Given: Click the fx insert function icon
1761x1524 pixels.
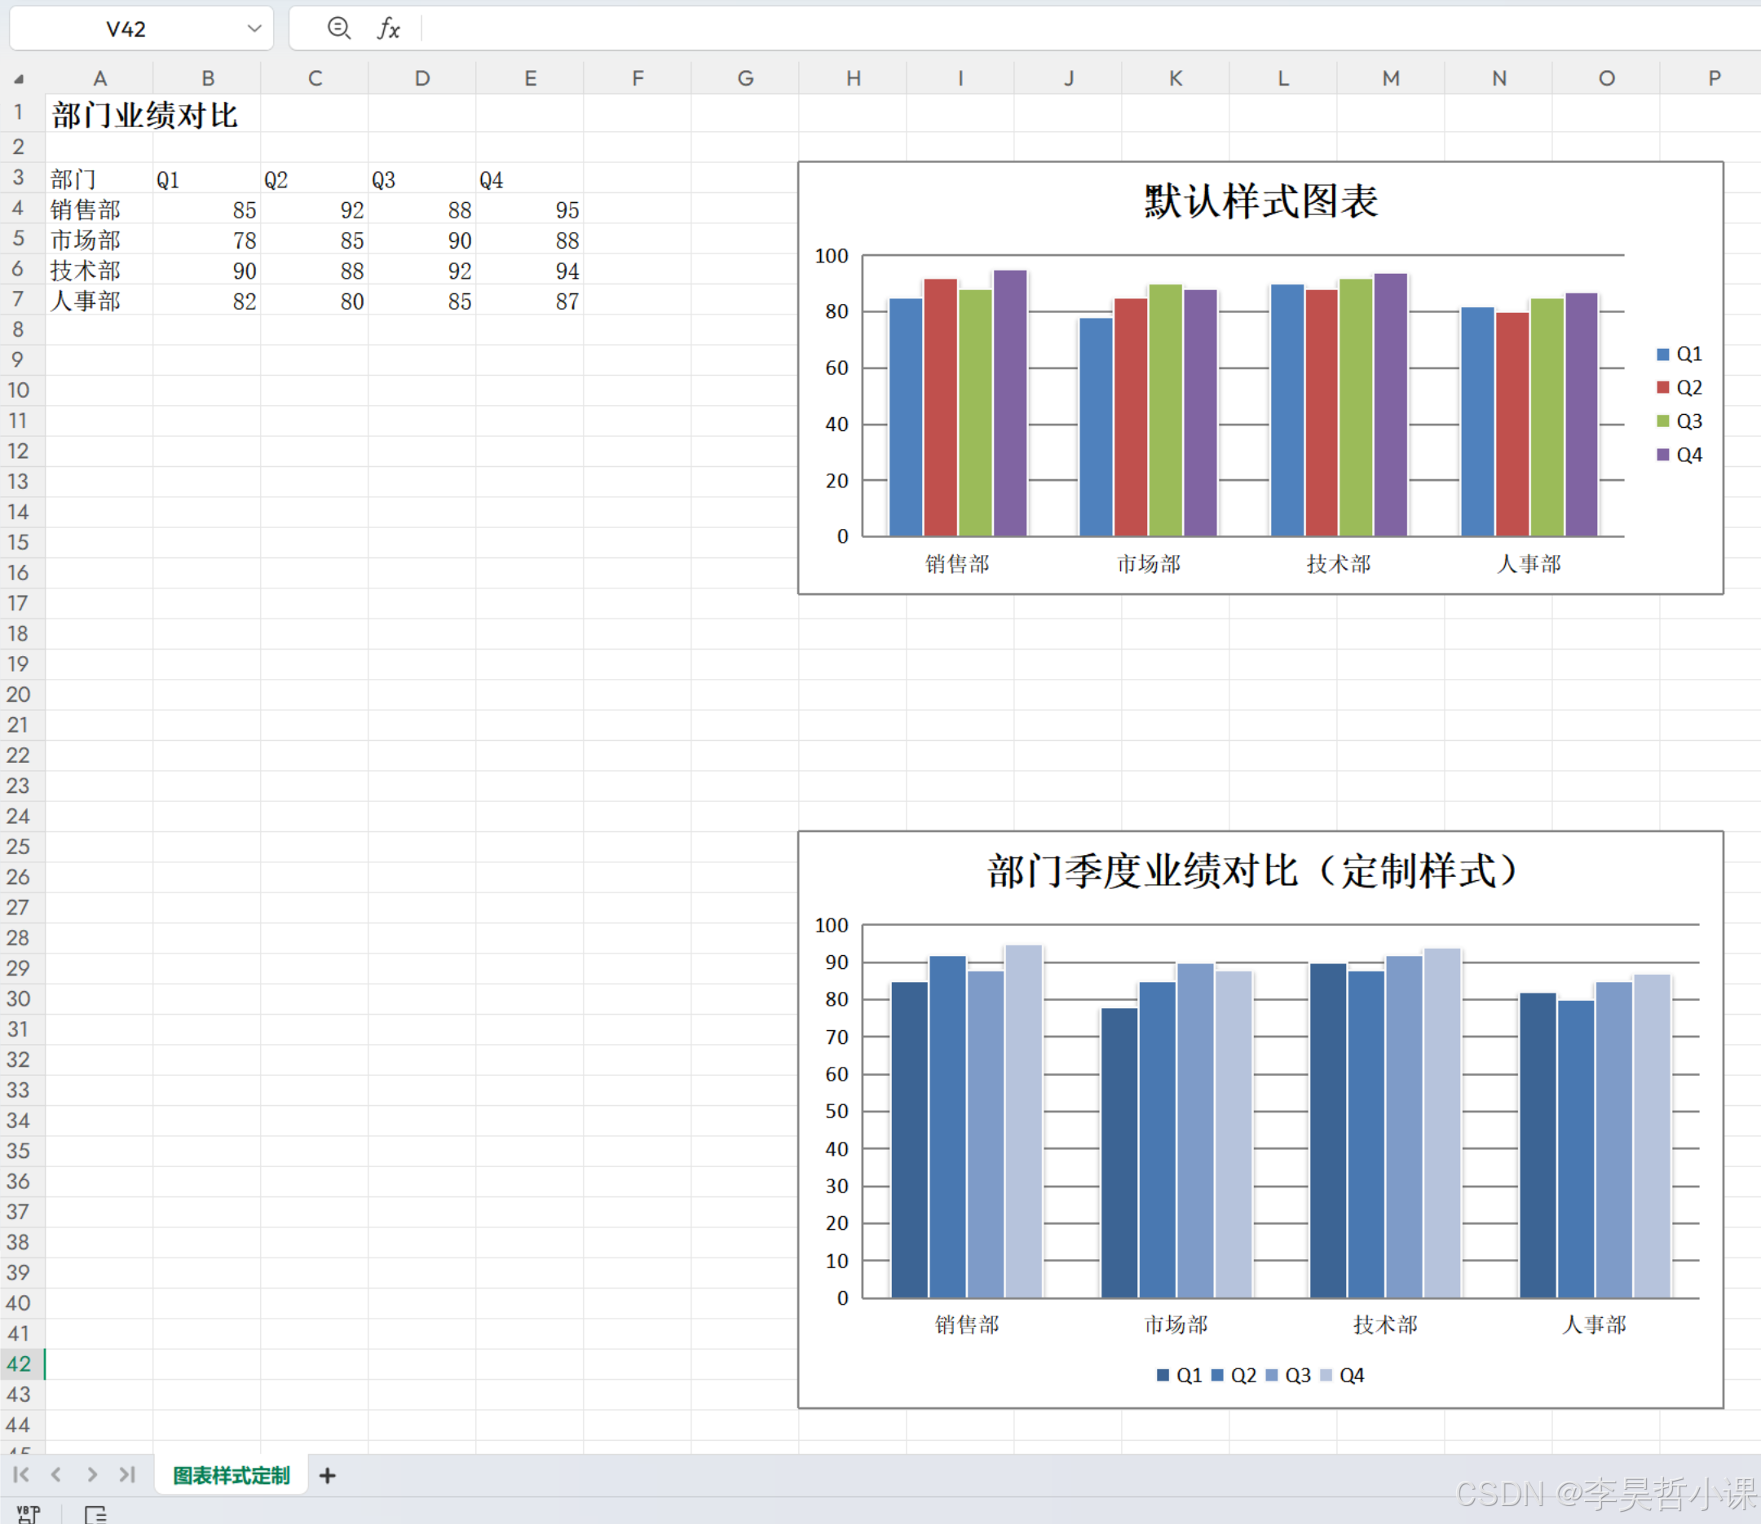Looking at the screenshot, I should pos(388,28).
